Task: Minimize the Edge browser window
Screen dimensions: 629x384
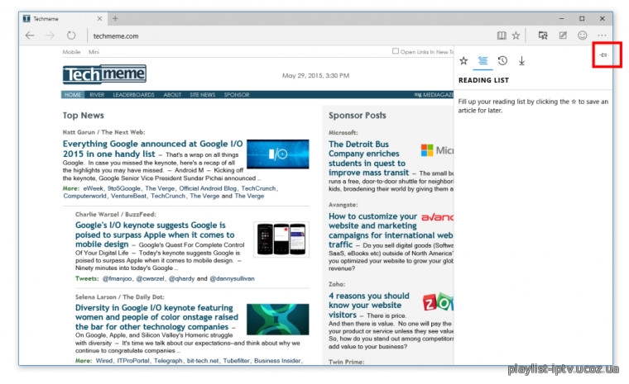Action: coord(562,18)
